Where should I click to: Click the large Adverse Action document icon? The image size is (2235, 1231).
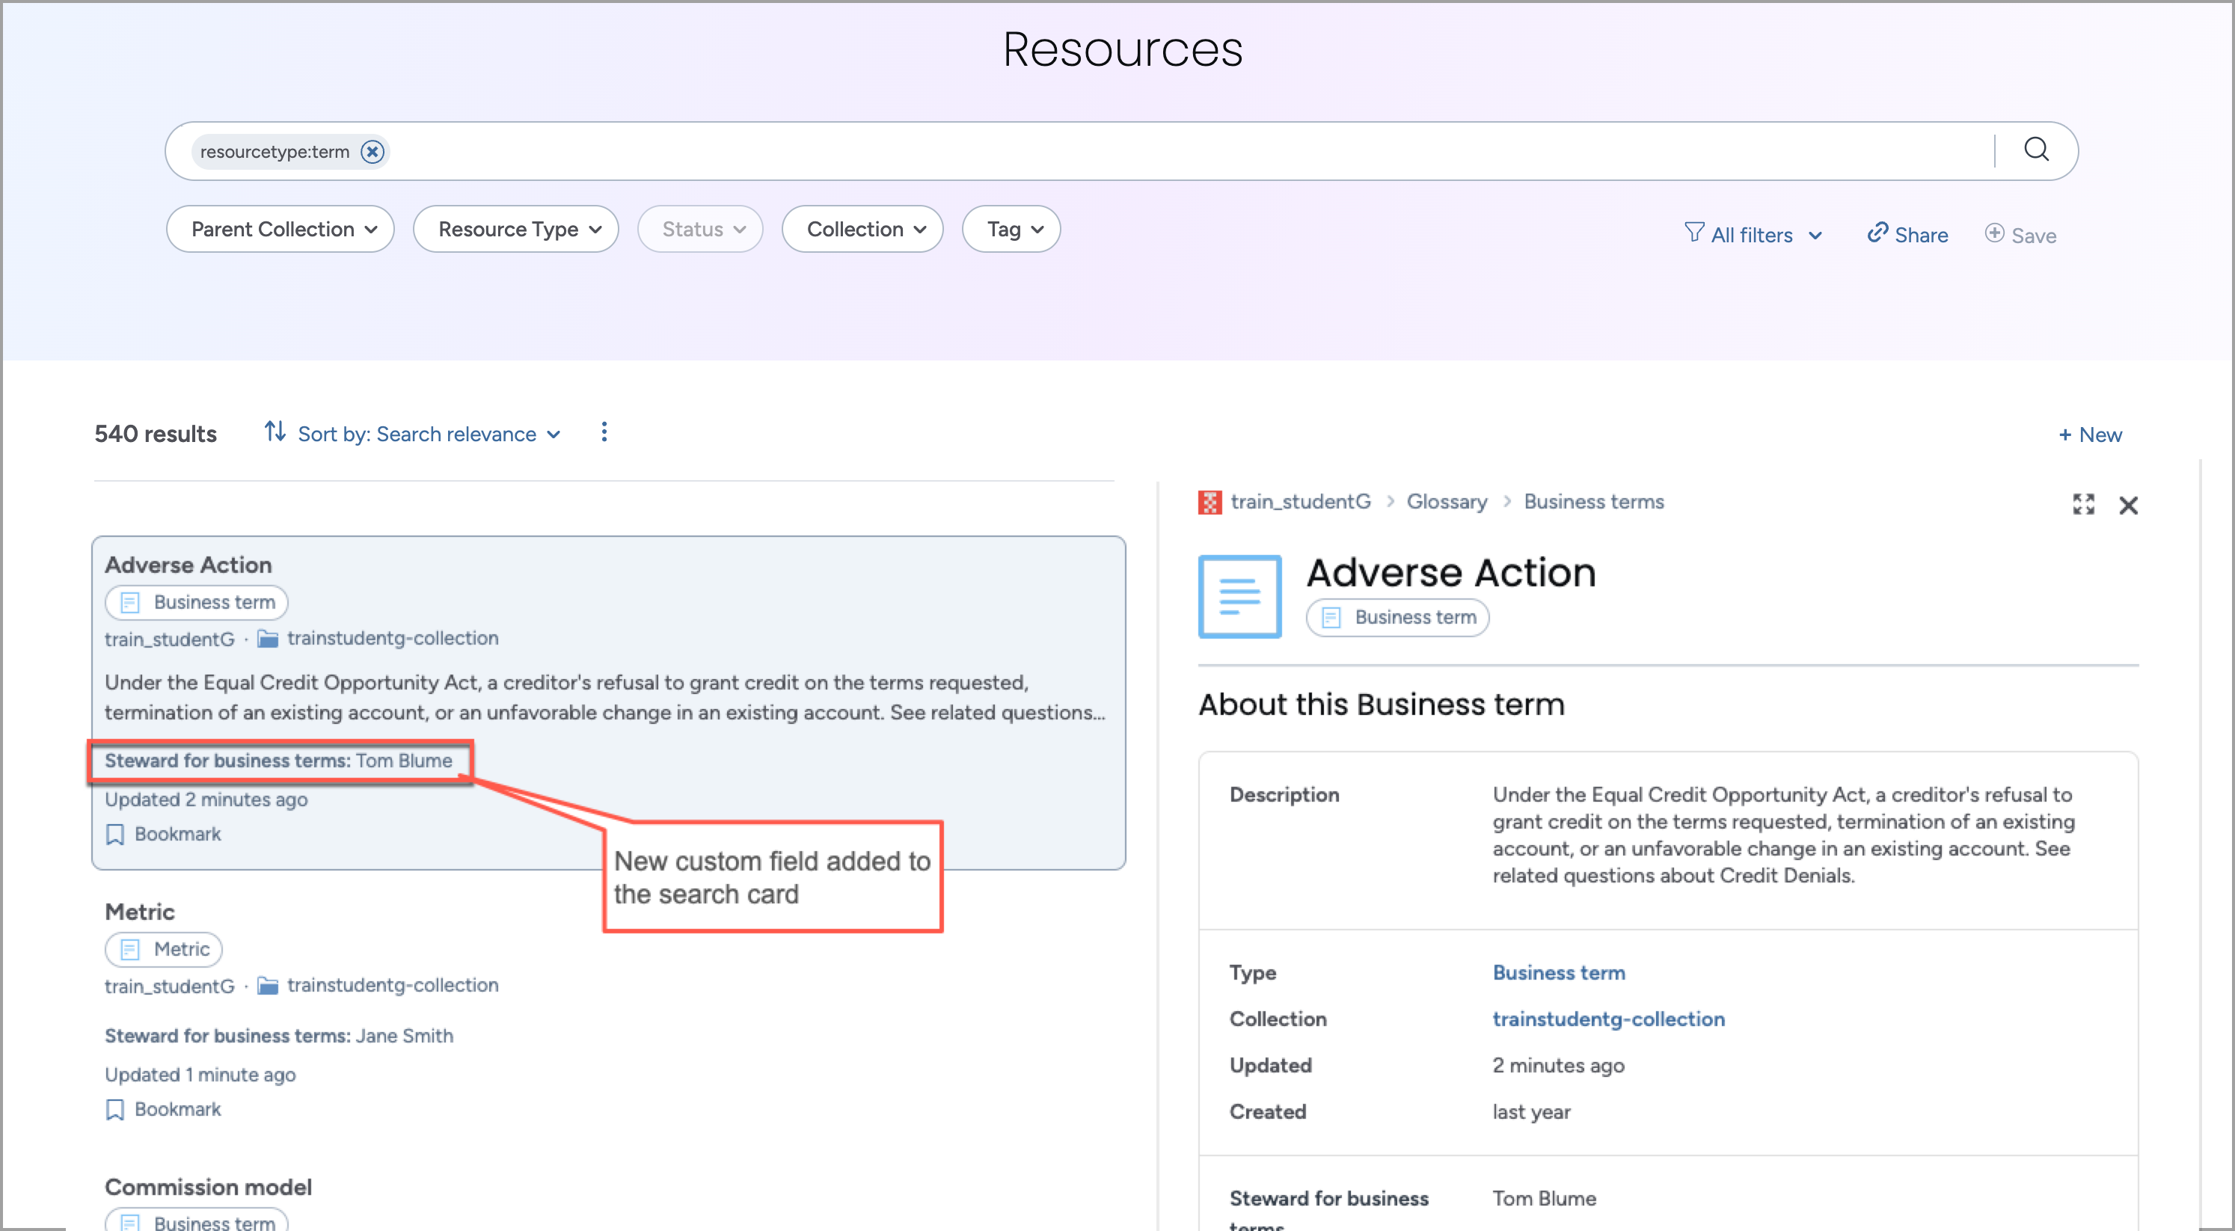1239,596
